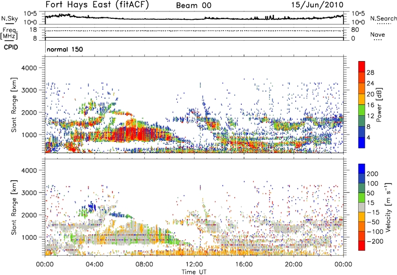
Task: Click the '18' frequency axis value
Action: (x=33, y=30)
